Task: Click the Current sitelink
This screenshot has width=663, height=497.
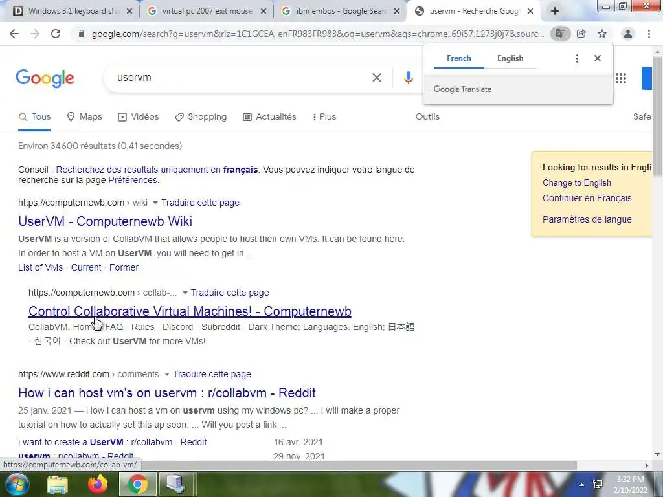Action: [x=86, y=267]
